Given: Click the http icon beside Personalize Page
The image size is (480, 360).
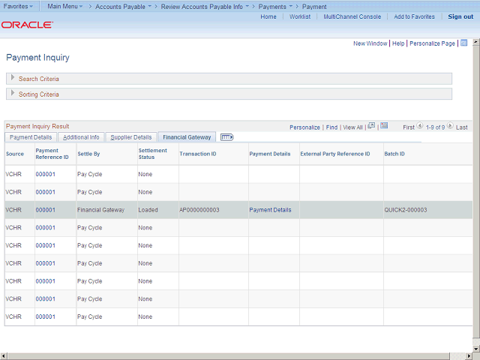Looking at the screenshot, I should pos(463,43).
